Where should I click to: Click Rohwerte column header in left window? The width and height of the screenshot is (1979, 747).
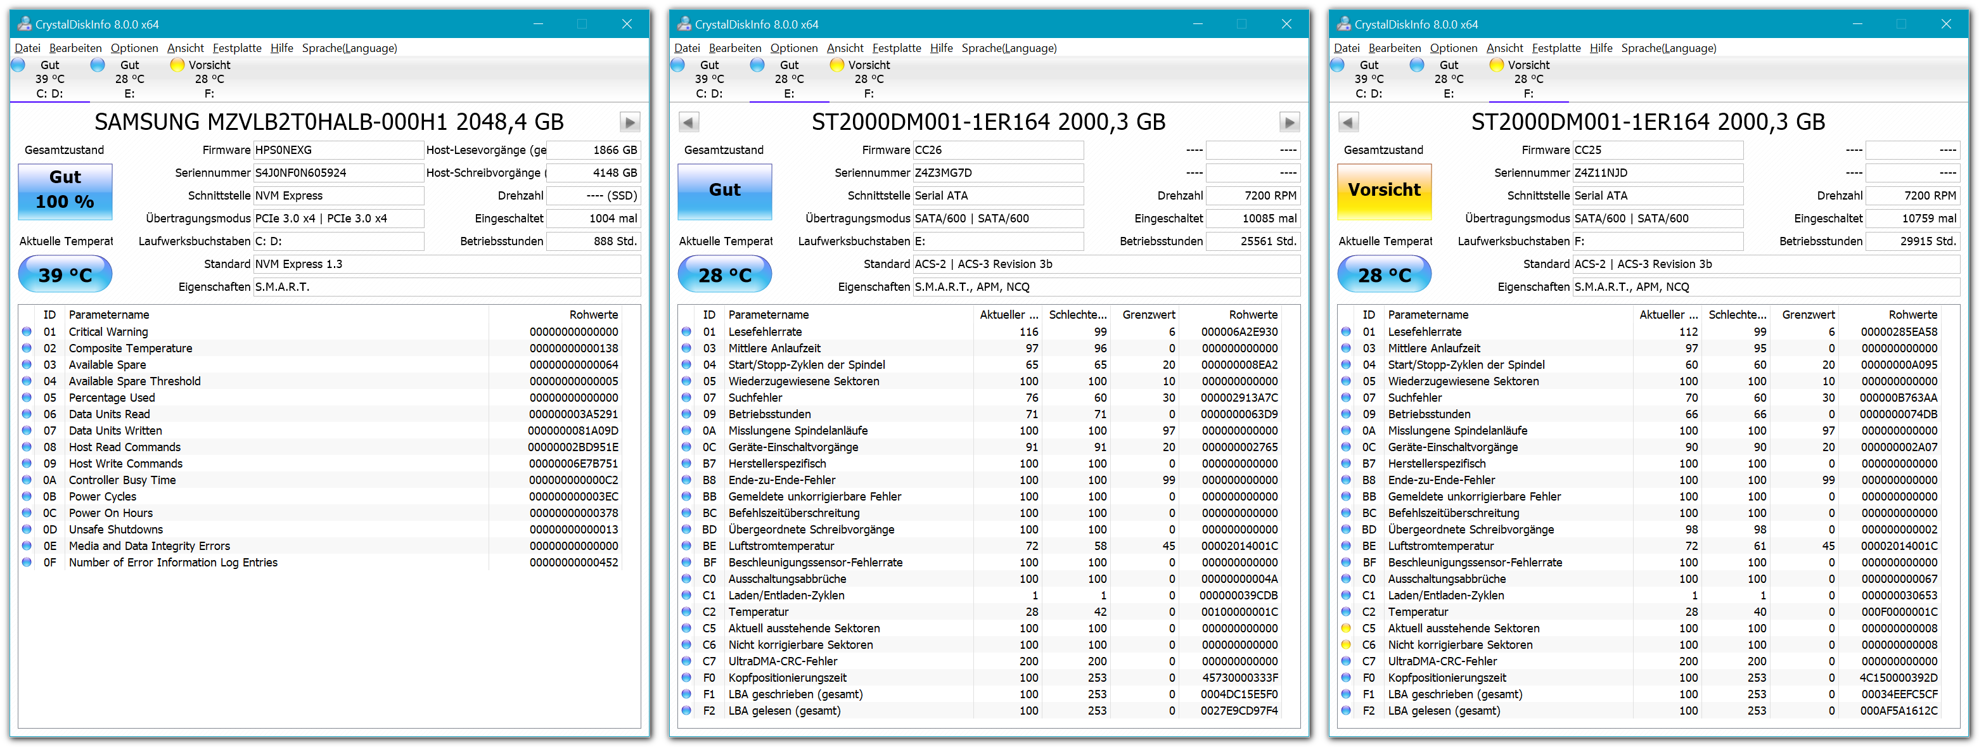tap(554, 315)
